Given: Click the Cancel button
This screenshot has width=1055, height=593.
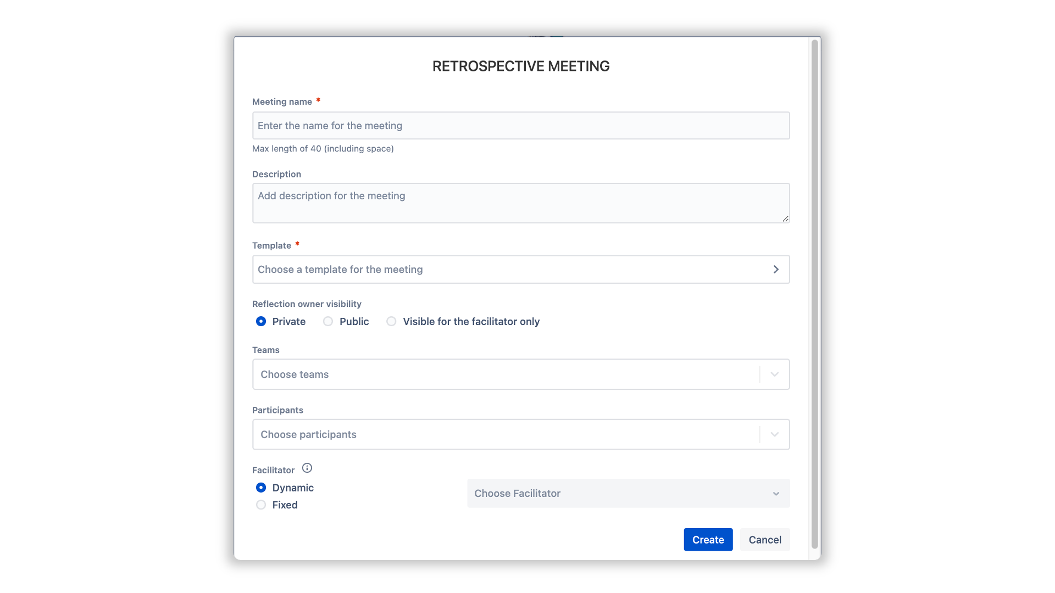Looking at the screenshot, I should click(x=764, y=540).
